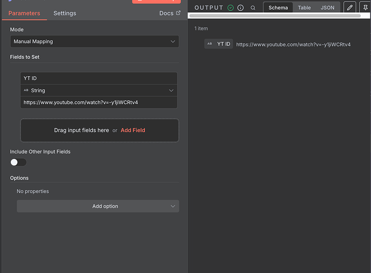Click the Add Field link

[133, 130]
